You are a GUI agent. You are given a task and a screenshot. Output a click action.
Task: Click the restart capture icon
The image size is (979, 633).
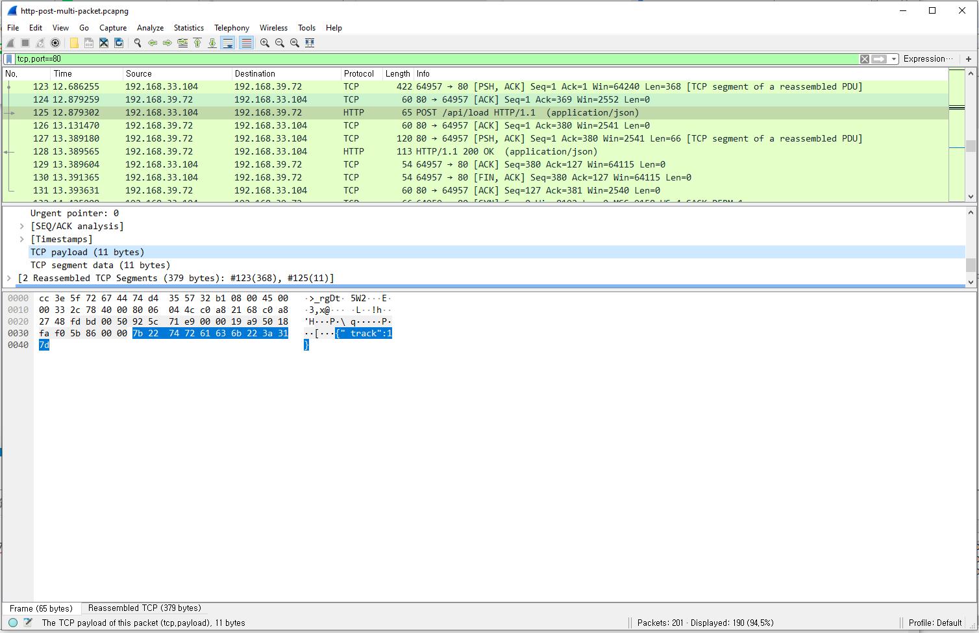40,43
